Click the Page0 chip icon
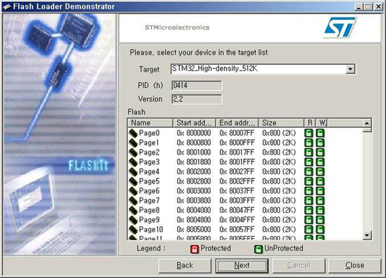Viewport: 386px width, 278px height. tap(133, 133)
